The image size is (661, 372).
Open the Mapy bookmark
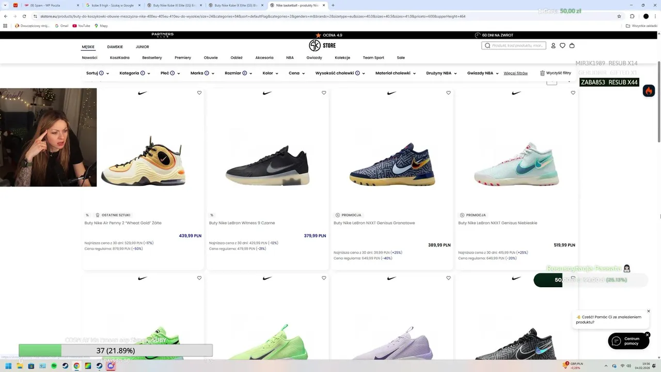click(x=101, y=26)
